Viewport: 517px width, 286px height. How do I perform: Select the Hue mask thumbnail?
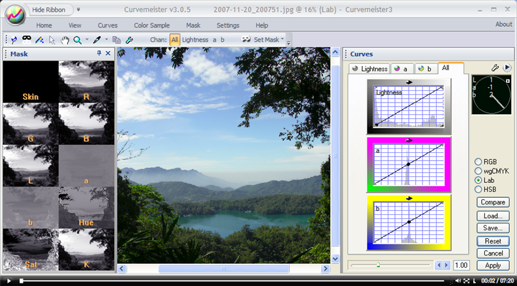86,208
